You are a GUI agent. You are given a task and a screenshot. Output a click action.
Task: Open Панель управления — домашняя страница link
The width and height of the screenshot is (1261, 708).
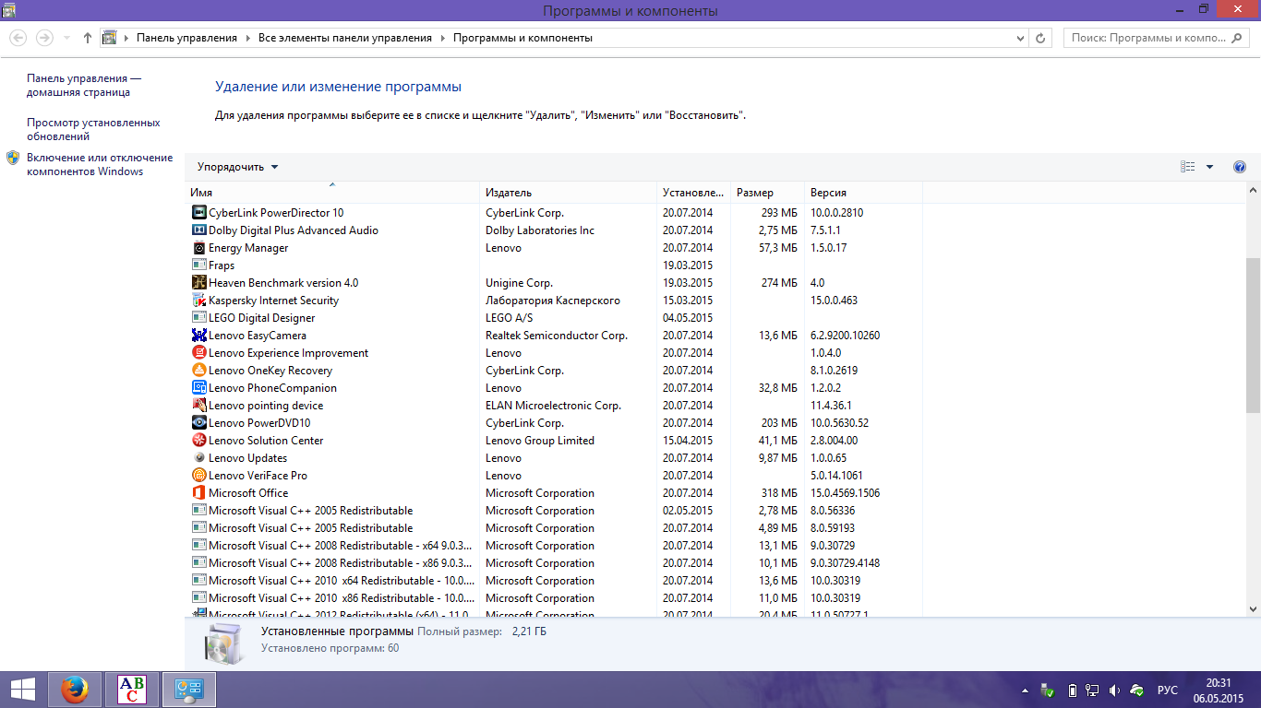[84, 86]
